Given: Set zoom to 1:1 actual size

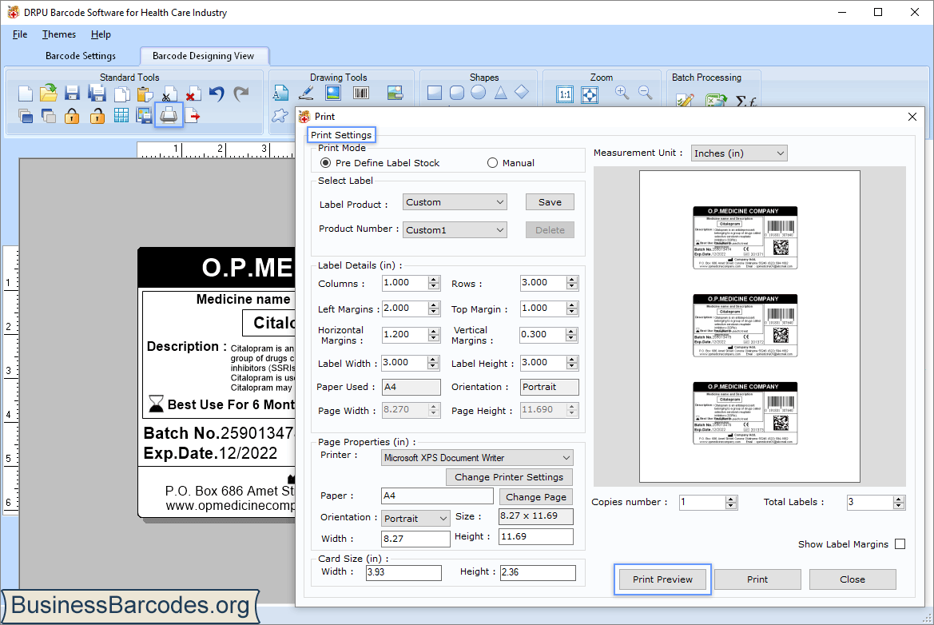Looking at the screenshot, I should coord(565,94).
